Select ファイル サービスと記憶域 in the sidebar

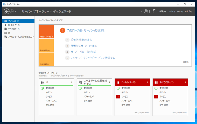[x=18, y=37]
